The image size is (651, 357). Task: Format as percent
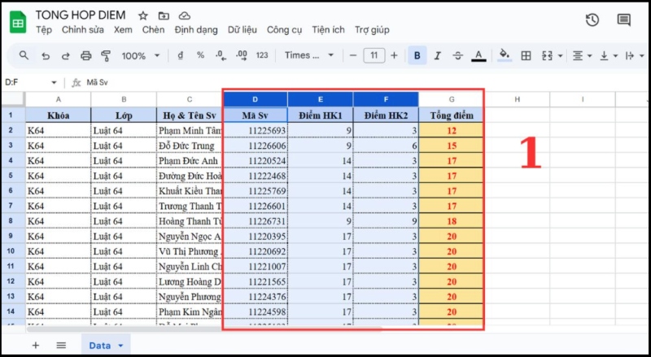(200, 55)
